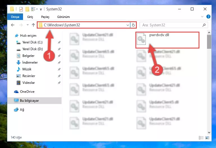Viewport: 216px width, 148px height.
Task: Click the scroll up arrow of file list
Action: pyautogui.click(x=209, y=33)
